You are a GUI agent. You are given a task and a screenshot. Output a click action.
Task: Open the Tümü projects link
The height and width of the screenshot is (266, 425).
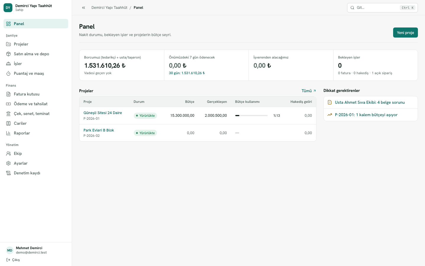309,91
